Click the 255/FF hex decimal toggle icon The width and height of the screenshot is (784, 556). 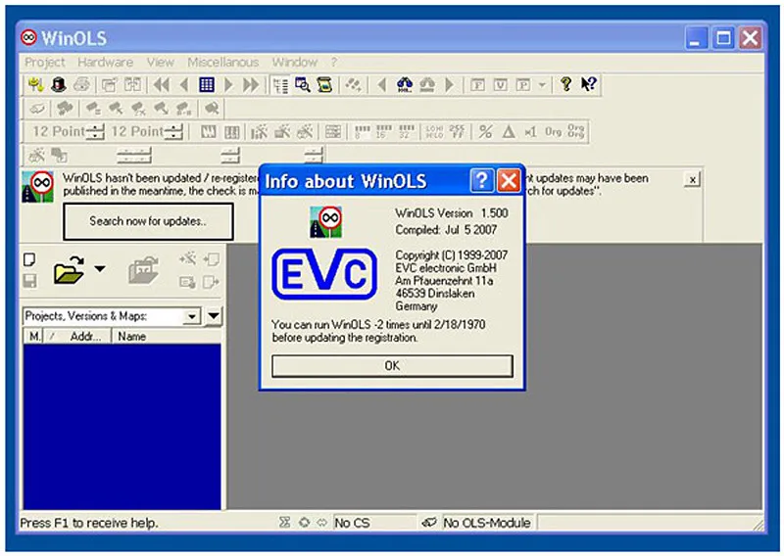457,132
